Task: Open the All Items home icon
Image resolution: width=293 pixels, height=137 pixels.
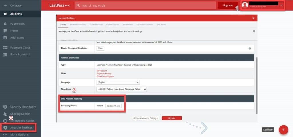Action: pos(5,14)
